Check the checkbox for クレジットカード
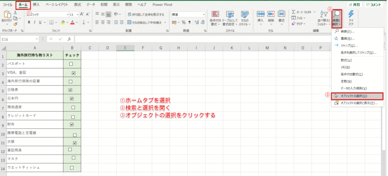Viewport: 388px width, 176px height. coord(73,117)
